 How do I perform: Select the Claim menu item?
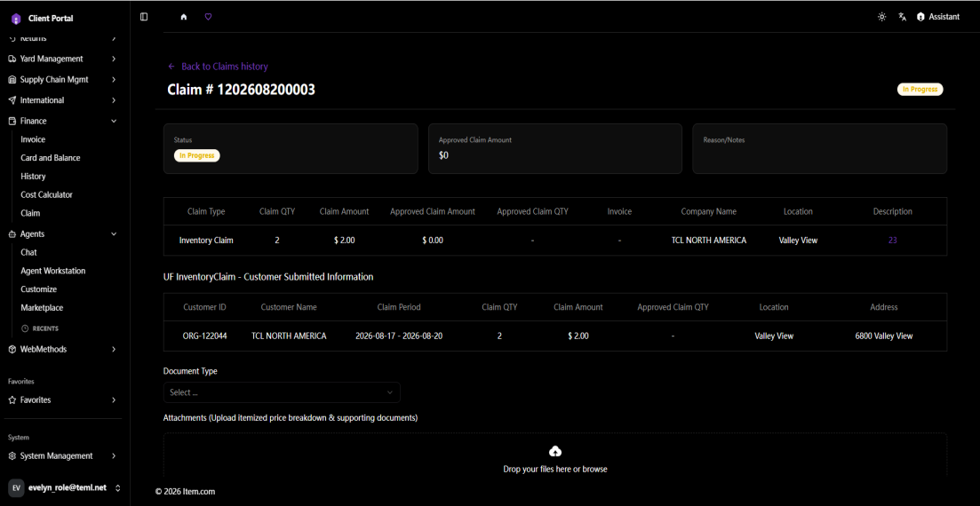30,213
